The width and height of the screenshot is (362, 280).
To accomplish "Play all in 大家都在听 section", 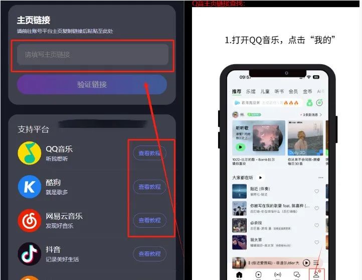I will coord(260,178).
